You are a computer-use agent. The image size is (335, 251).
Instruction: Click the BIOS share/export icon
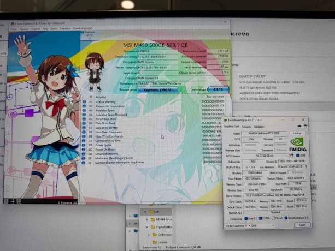coord(291,155)
